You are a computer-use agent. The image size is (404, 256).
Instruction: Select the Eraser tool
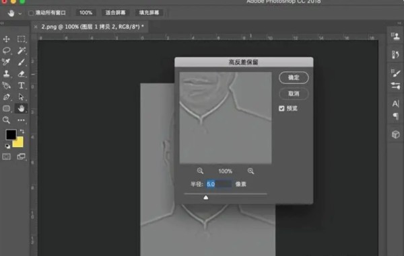(22, 74)
